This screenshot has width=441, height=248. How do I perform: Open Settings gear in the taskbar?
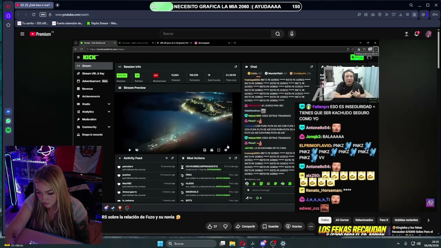[x=283, y=244]
